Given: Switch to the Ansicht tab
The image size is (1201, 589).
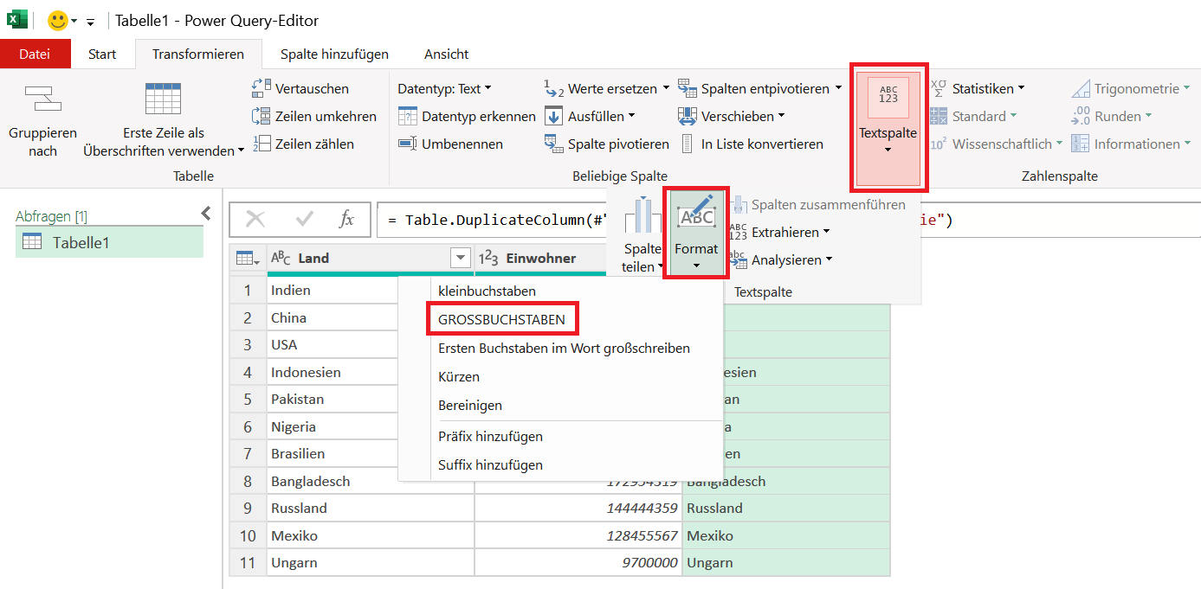Looking at the screenshot, I should 447,54.
